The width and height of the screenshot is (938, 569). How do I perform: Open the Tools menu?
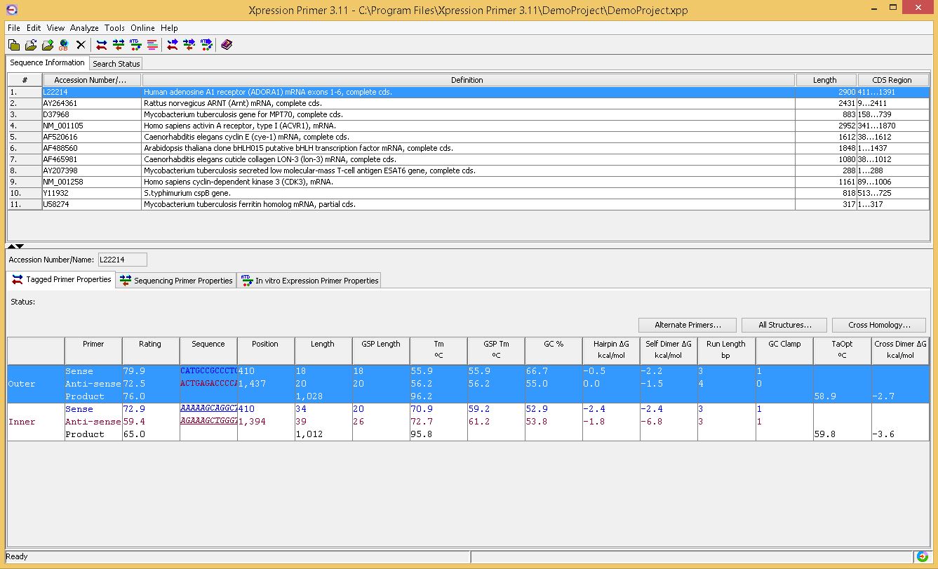tap(114, 28)
